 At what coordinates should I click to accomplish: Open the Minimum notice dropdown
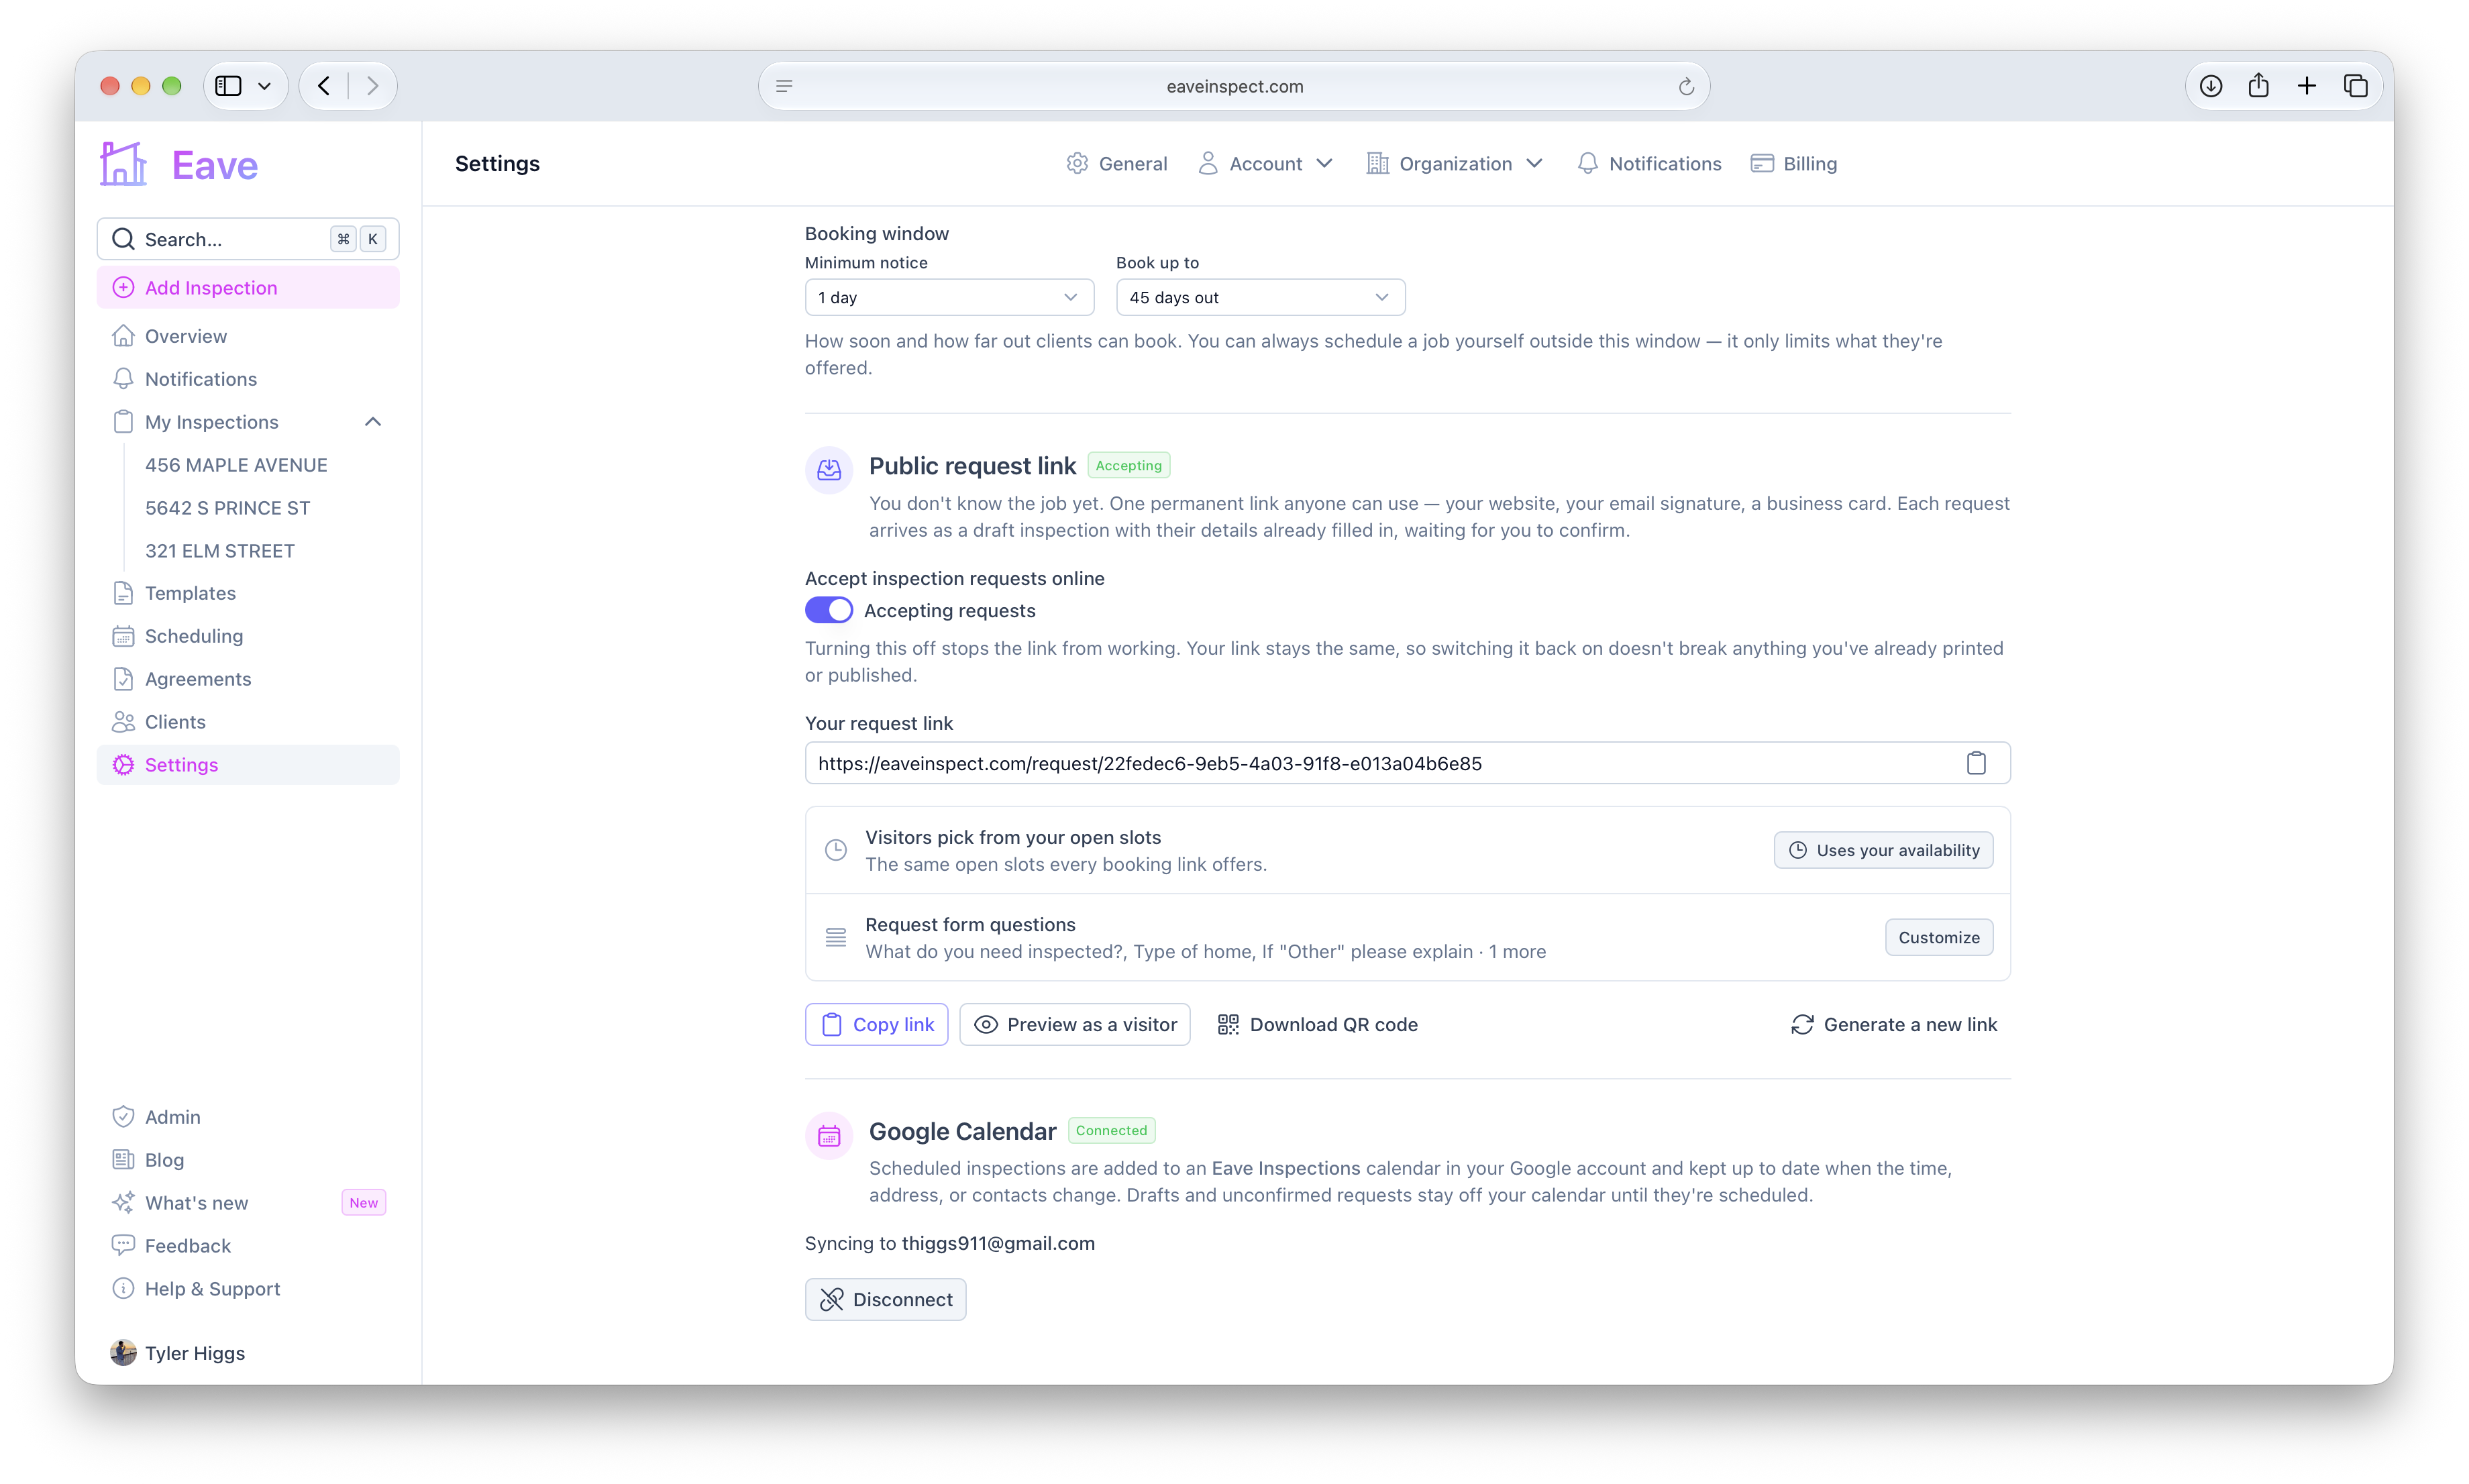click(x=949, y=297)
